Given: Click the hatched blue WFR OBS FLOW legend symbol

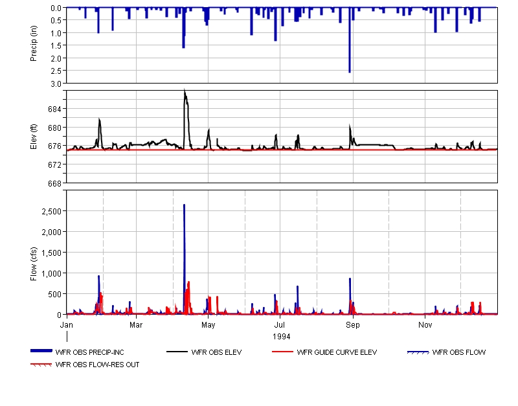Looking at the screenshot, I should 418,352.
